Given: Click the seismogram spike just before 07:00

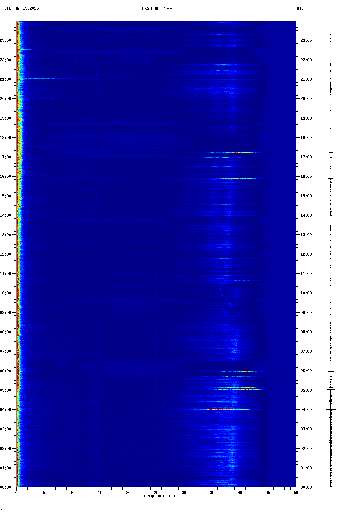Looking at the screenshot, I should click(330, 356).
